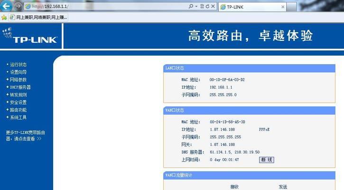Screen dimensions: 344x190
Task: Click the 更多TP-LINK宽带路由器 link
Action: pyautogui.click(x=25, y=135)
